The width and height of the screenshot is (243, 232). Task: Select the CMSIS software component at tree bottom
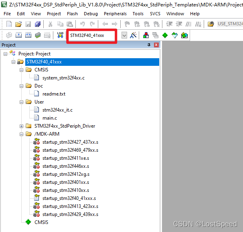[41, 222]
